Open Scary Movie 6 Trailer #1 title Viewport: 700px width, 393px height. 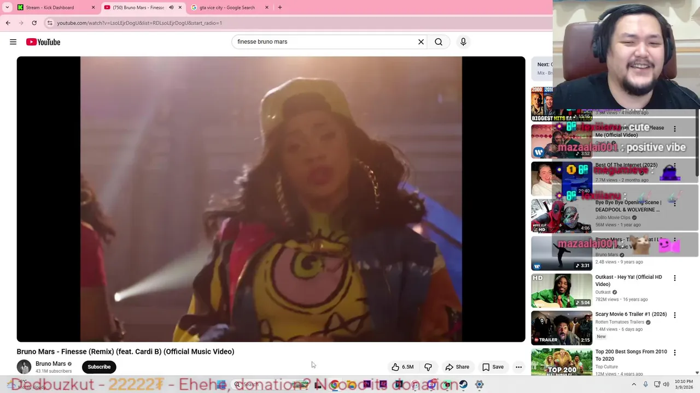click(x=631, y=314)
